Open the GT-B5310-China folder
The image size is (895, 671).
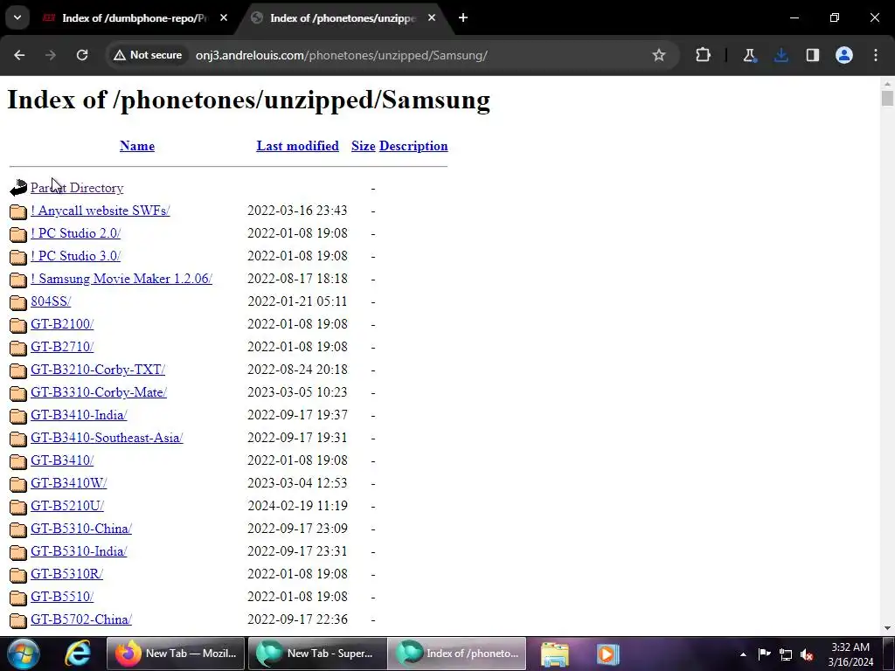(x=81, y=529)
